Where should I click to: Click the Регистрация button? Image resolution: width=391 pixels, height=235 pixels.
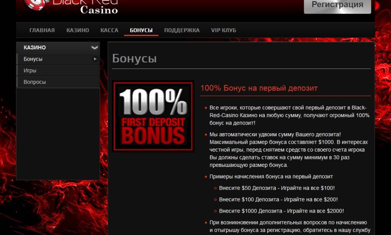coord(337,5)
